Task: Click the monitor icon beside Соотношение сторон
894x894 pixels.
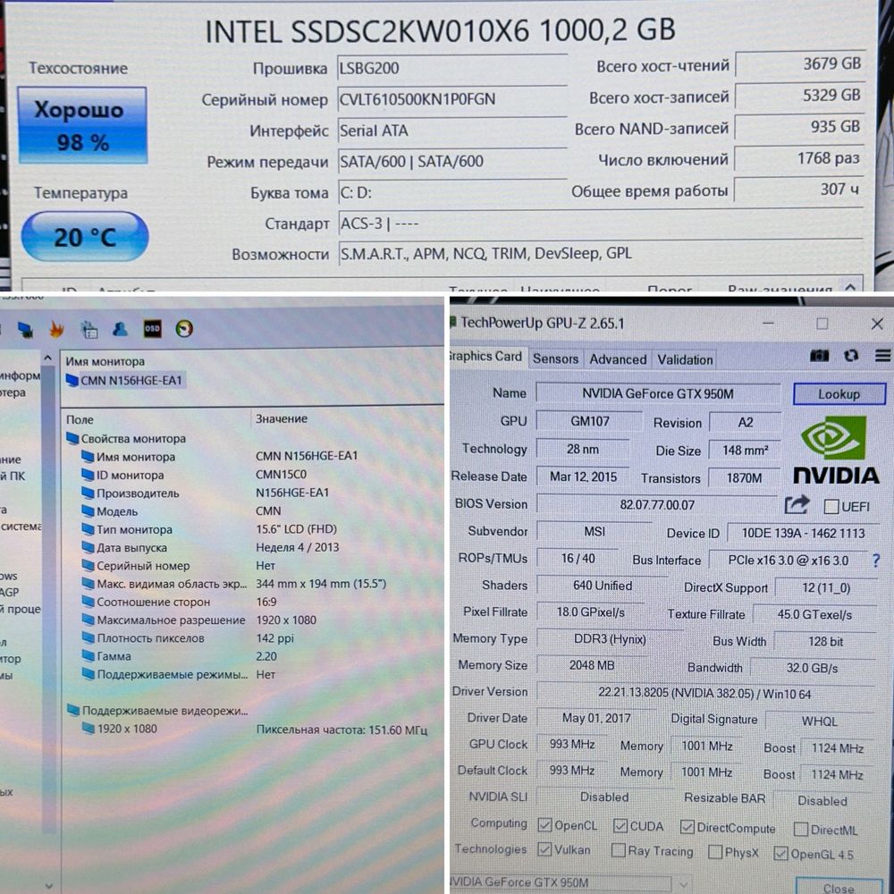Action: point(88,602)
